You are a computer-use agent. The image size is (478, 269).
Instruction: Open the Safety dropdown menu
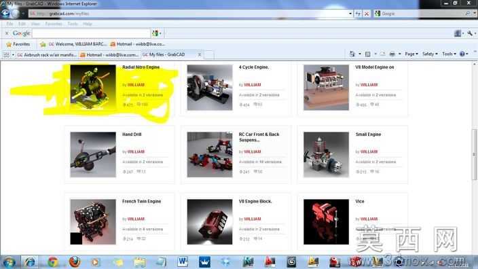[x=430, y=54]
